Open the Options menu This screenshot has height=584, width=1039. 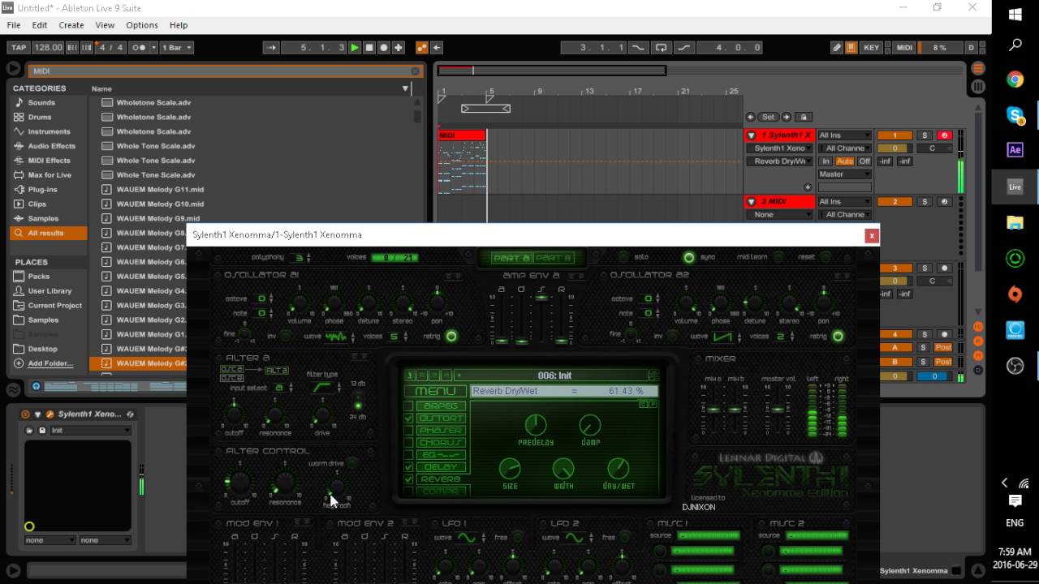point(142,25)
